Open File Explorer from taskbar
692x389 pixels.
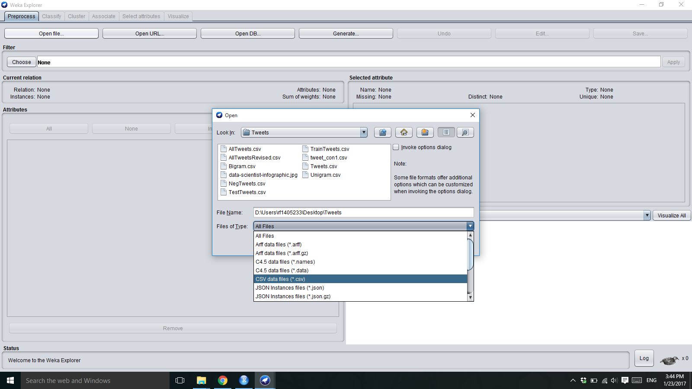click(201, 380)
